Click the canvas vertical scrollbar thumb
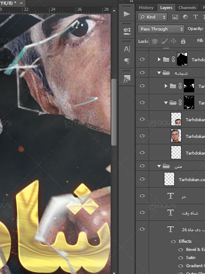The width and height of the screenshot is (205, 274). click(114, 112)
